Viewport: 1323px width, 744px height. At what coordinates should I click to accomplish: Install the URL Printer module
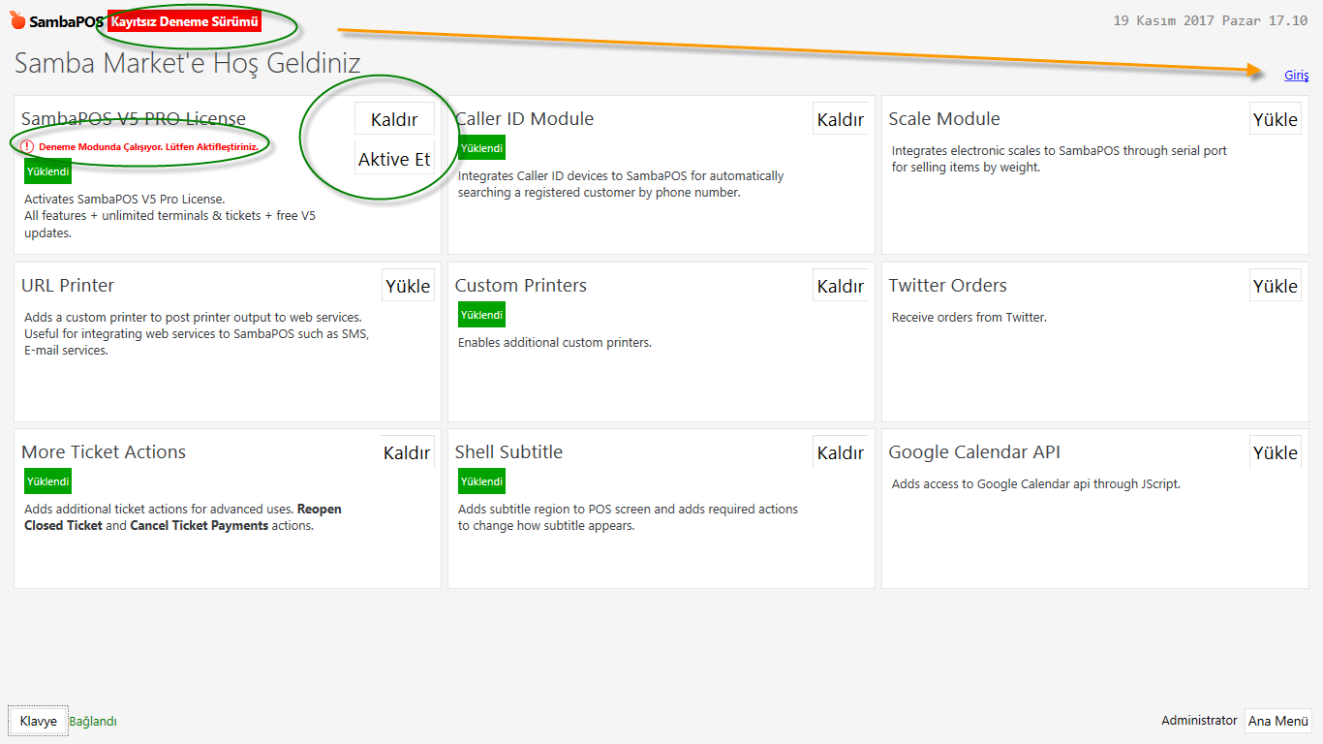click(408, 286)
